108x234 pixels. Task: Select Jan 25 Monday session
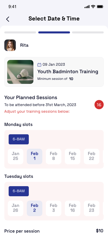click(16, 156)
